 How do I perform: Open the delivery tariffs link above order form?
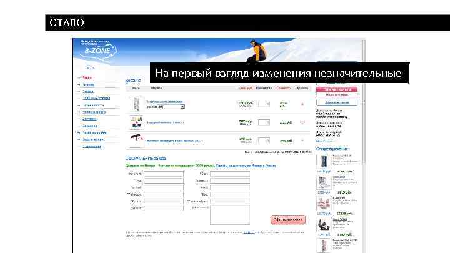(x=246, y=166)
